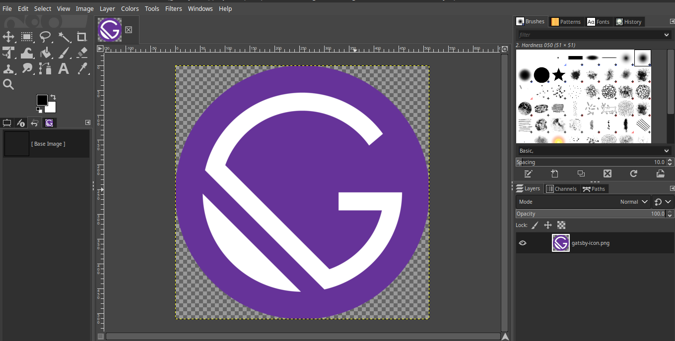Hide the gatsby-icon.png layer
This screenshot has width=675, height=341.
tap(523, 243)
